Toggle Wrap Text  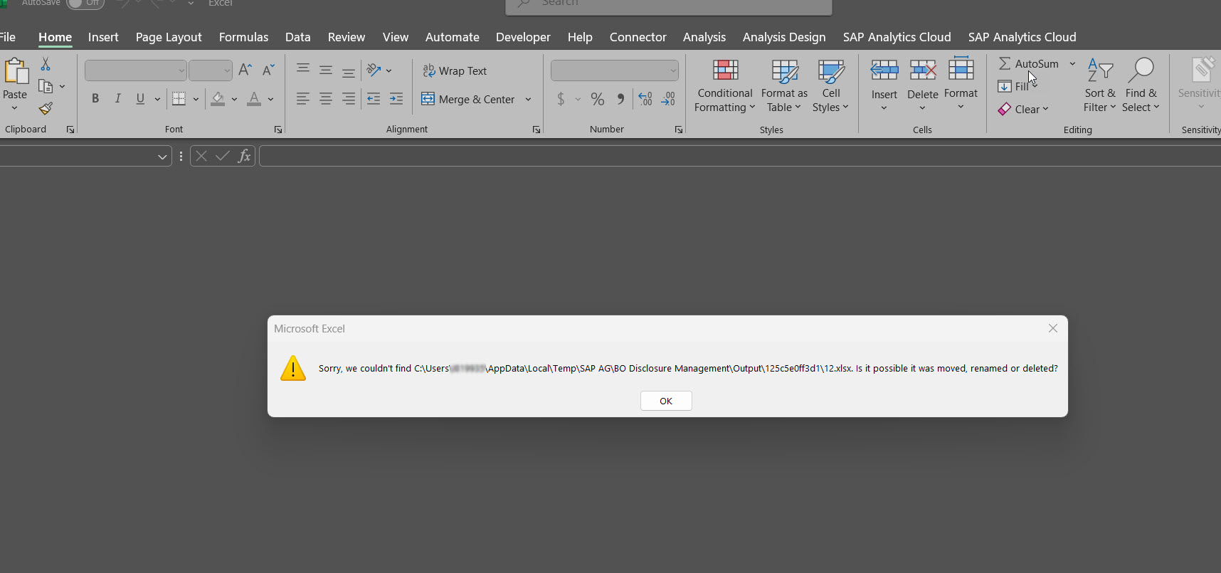click(455, 70)
